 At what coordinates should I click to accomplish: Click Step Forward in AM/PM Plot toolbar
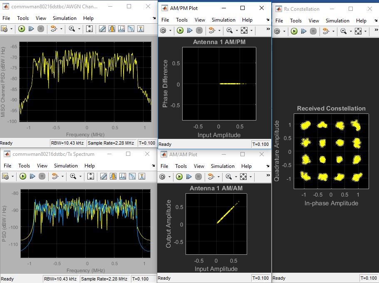point(190,31)
